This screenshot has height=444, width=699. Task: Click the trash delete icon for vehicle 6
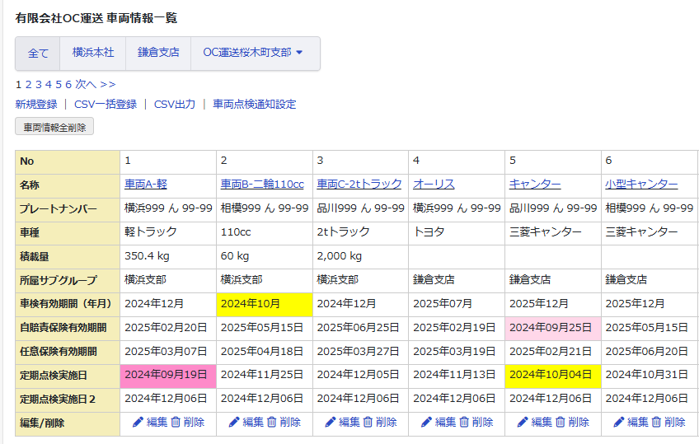(x=656, y=422)
